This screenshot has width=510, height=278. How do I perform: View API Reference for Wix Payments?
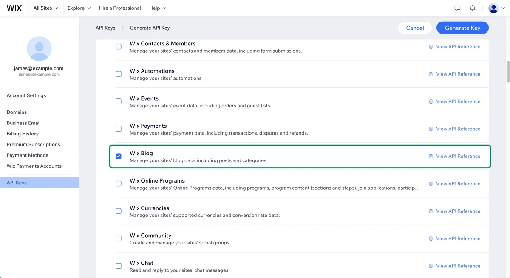458,129
